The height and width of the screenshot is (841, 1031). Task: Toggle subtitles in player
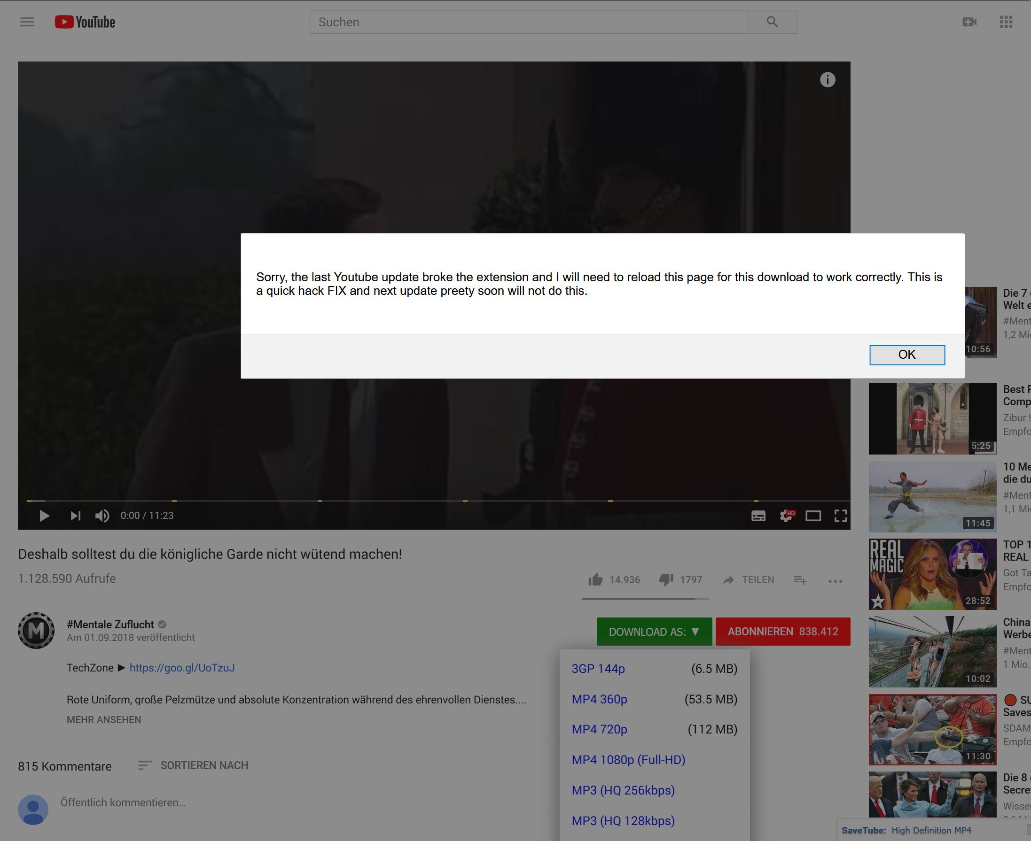[758, 516]
